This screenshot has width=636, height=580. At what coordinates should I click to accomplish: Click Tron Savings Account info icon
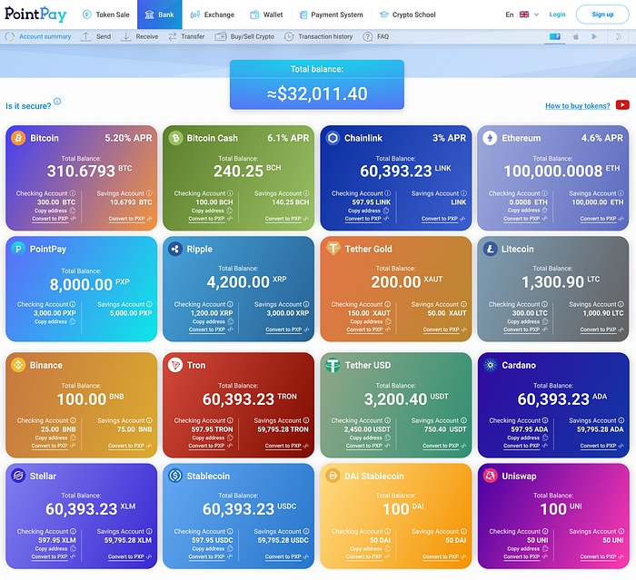pyautogui.click(x=306, y=420)
